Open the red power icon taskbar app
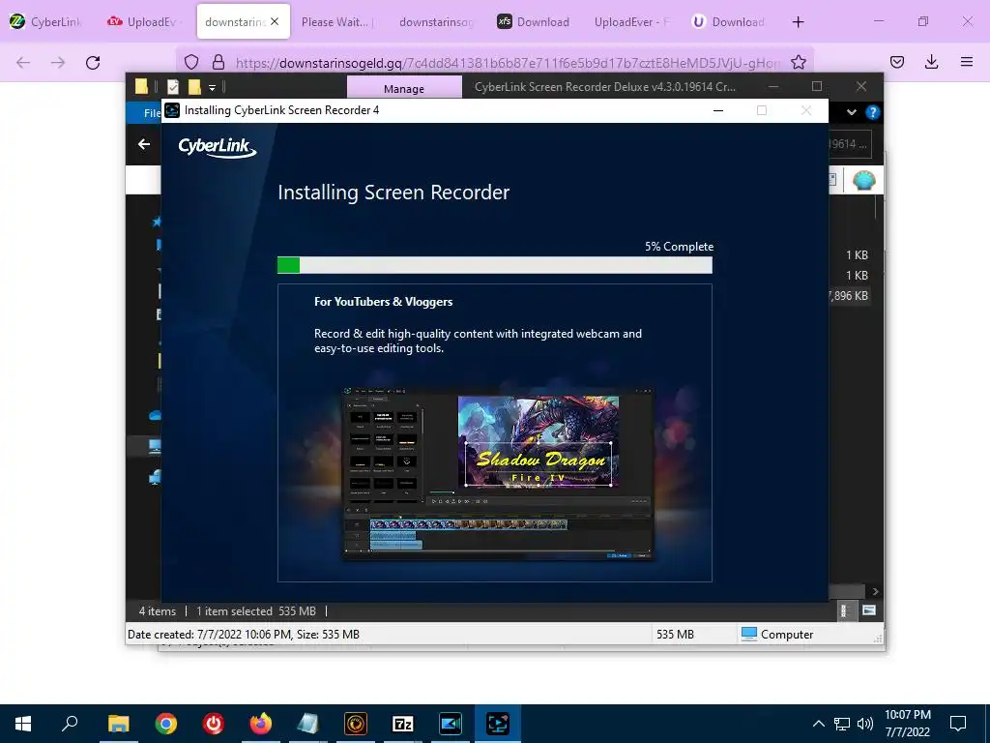 tap(214, 724)
